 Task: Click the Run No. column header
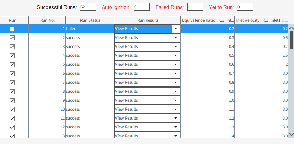click(47, 20)
